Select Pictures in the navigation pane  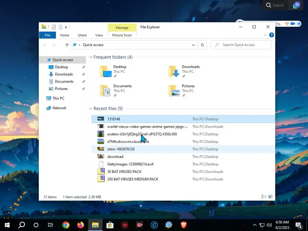(x=61, y=89)
